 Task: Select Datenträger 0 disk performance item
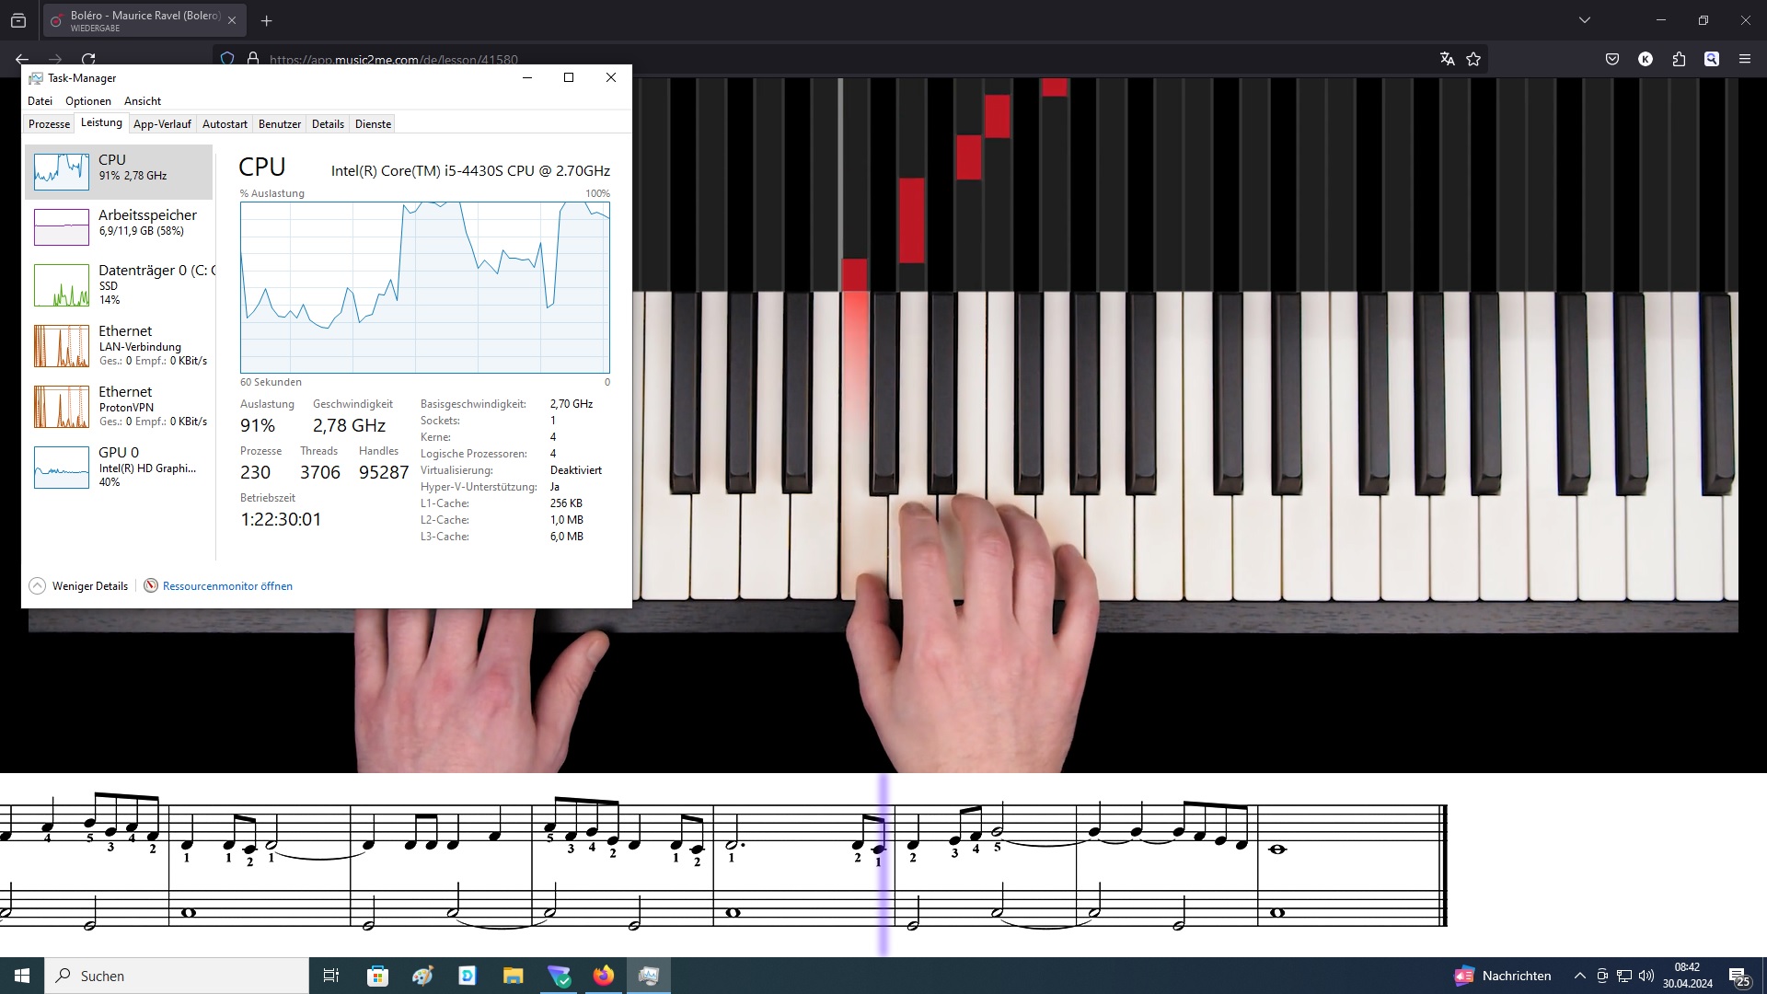(x=120, y=284)
